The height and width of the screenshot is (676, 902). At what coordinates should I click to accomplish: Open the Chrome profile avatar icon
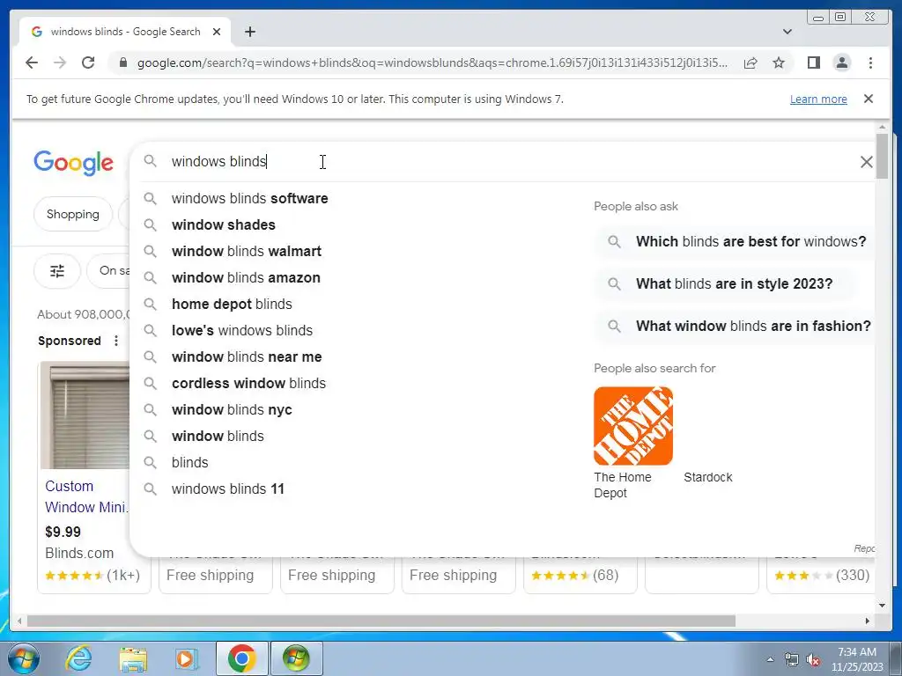pos(841,62)
